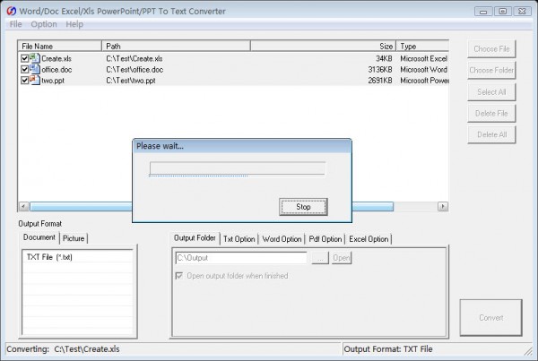Click the horizontal scrollbar thumb in file list
538x361 pixels.
tap(212, 206)
